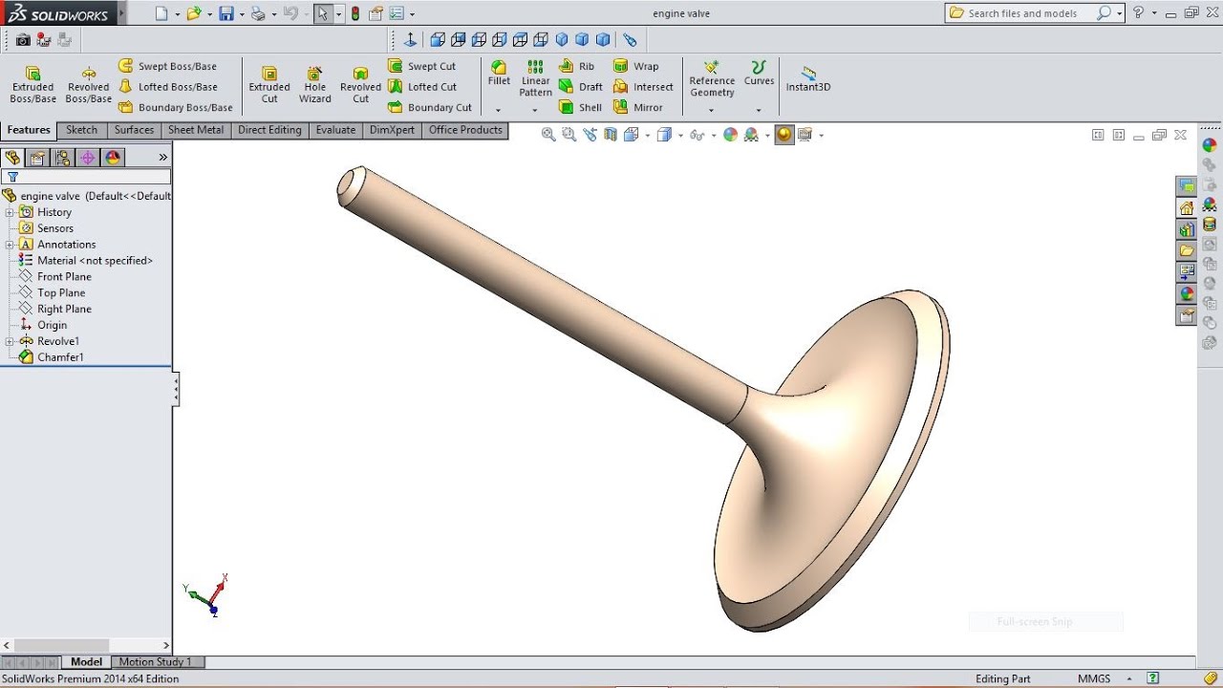
Task: Click the MMGS unit system in status bar
Action: point(1094,678)
